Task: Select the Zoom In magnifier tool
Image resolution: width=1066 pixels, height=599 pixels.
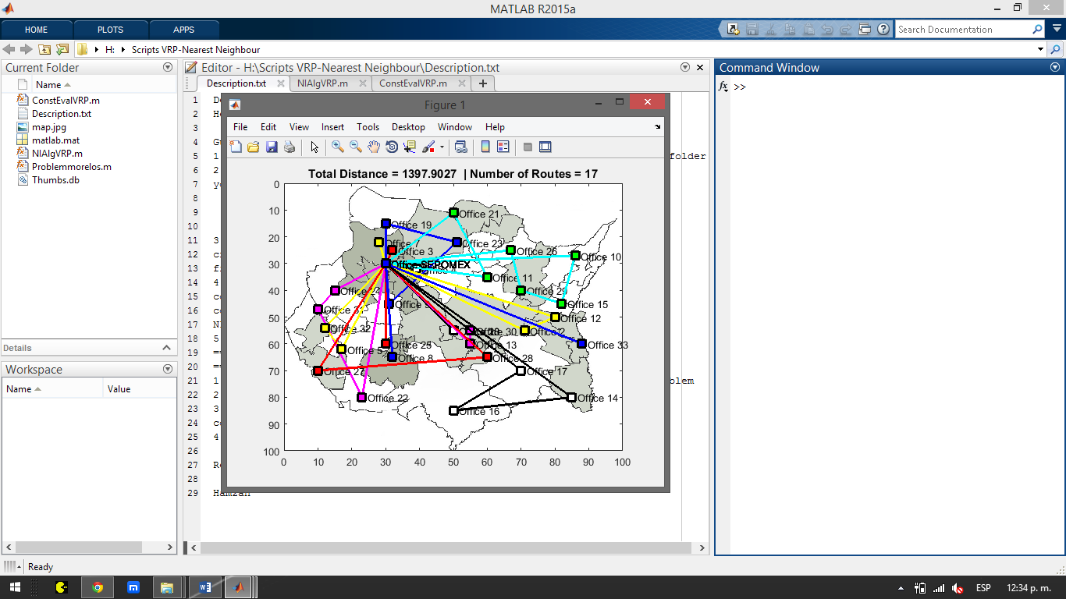Action: pyautogui.click(x=337, y=147)
